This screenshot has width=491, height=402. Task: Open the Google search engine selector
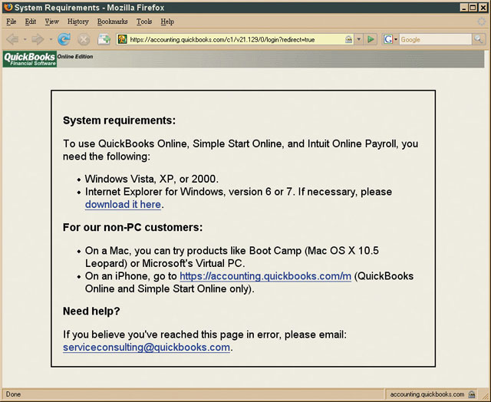click(x=390, y=39)
